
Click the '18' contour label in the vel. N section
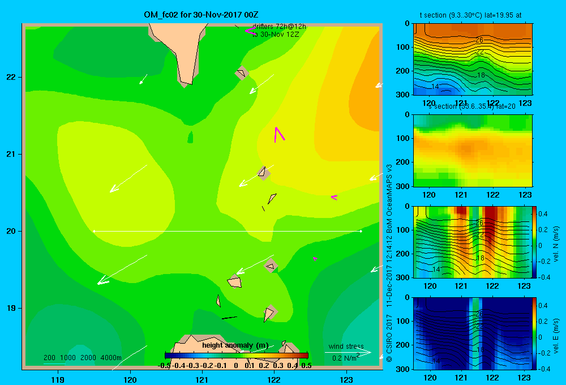(x=480, y=258)
